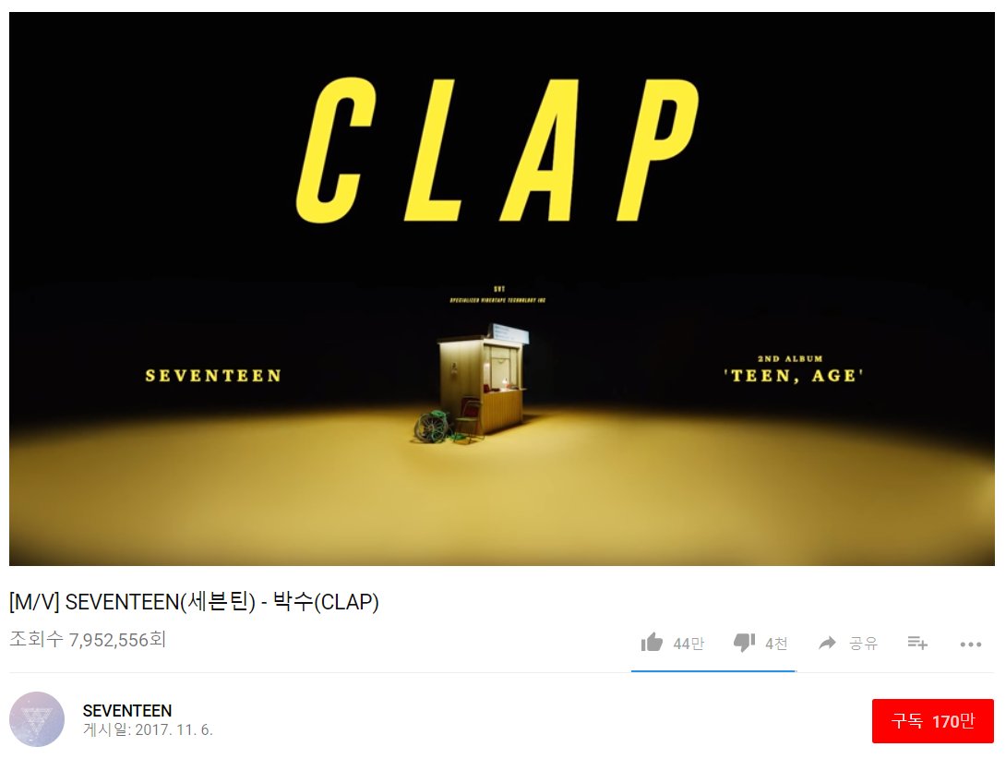Image resolution: width=1006 pixels, height=759 pixels.
Task: Click the 4천 dislike count
Action: point(776,644)
